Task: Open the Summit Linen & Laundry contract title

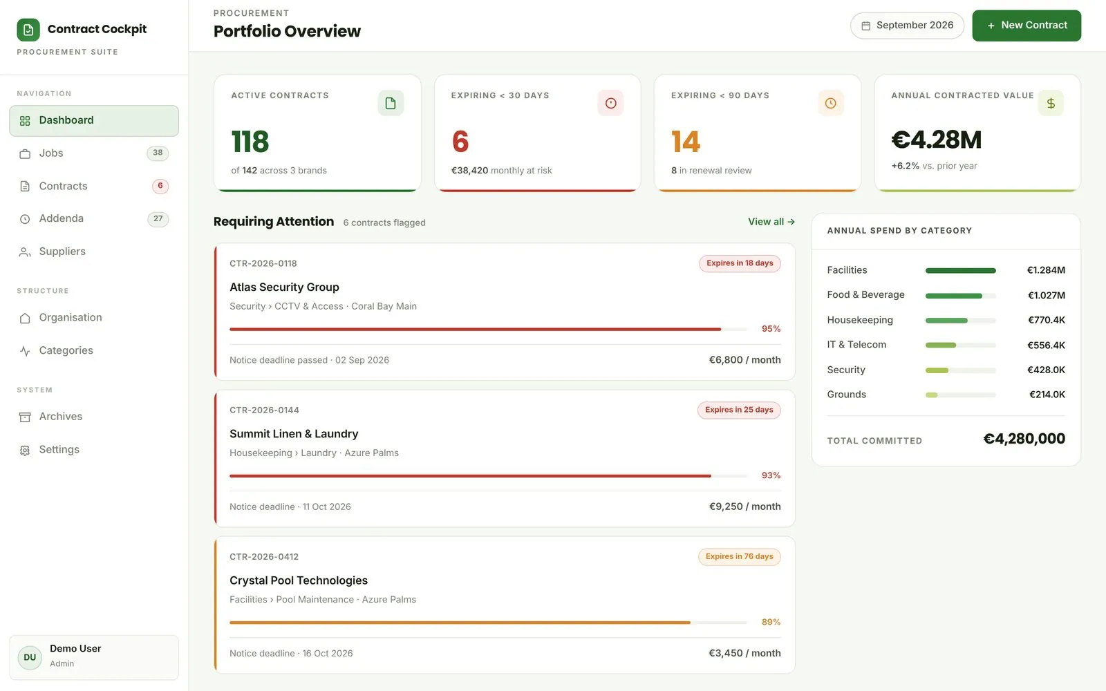Action: (294, 434)
